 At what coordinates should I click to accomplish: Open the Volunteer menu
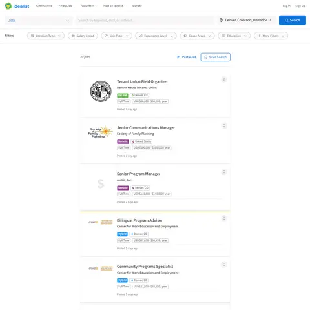[x=89, y=6]
